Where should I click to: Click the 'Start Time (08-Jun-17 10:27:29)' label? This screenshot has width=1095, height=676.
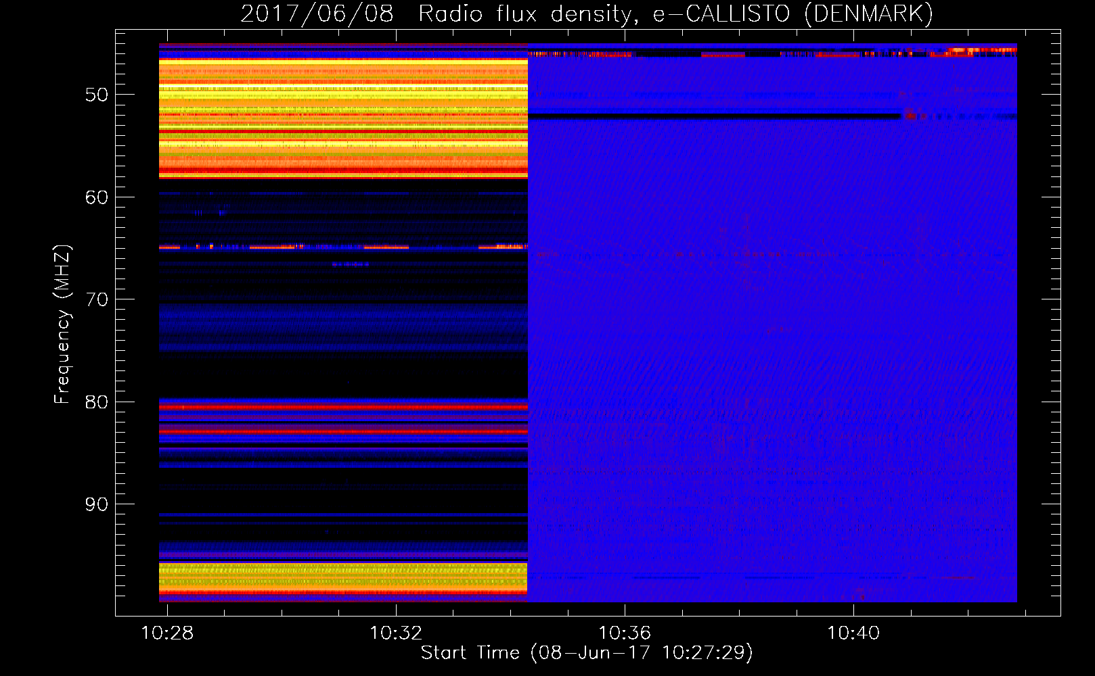pyautogui.click(x=587, y=653)
